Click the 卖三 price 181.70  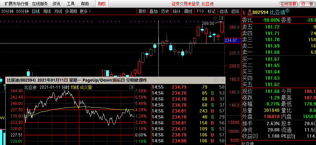272,39
